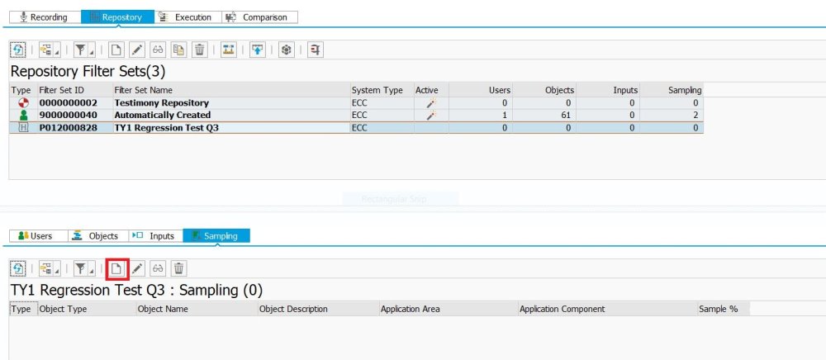Click type icon of Testimony Repository row
The image size is (826, 360).
click(x=23, y=103)
